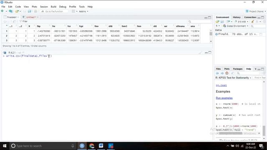Minimize the console pane
The height and width of the screenshot is (150, 267).
206,52
